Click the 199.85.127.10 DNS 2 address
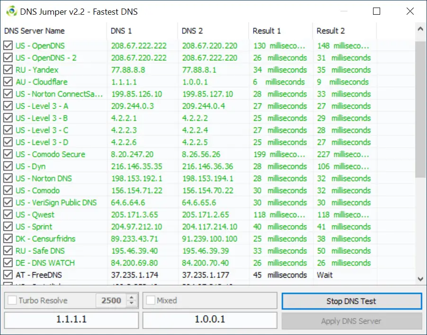The height and width of the screenshot is (335, 427). [x=207, y=94]
